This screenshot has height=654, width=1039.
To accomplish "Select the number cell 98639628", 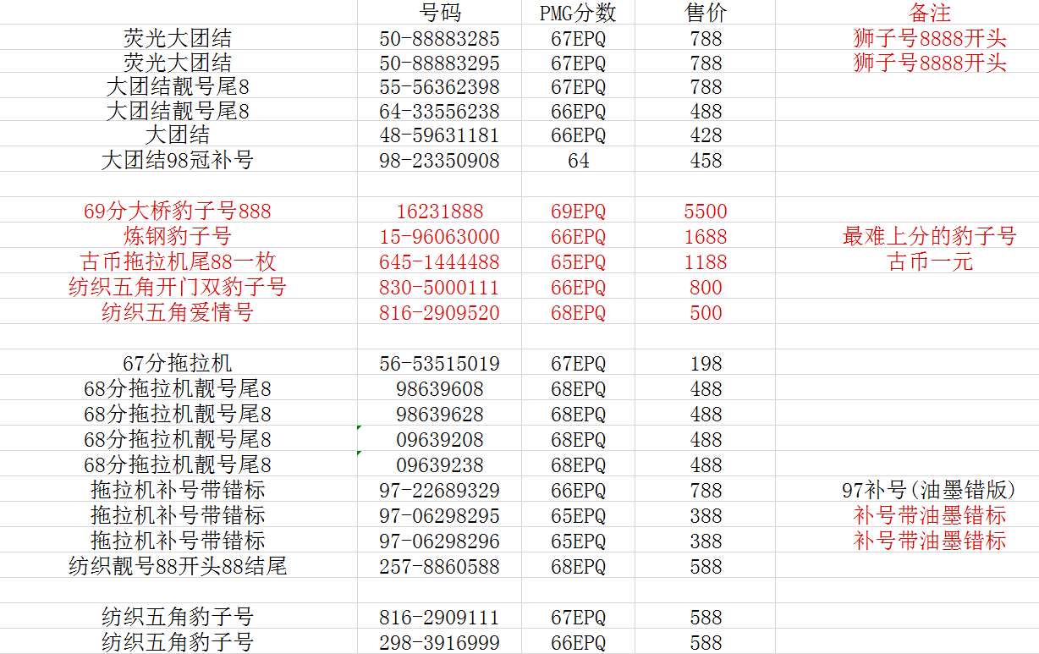I will pos(439,414).
